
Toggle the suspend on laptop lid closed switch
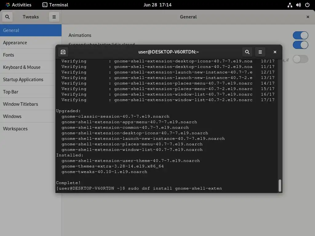tap(300, 45)
